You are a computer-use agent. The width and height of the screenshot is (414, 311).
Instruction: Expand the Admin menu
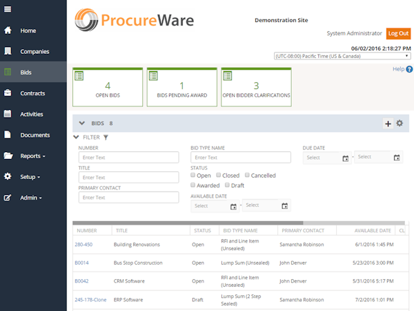point(31,198)
